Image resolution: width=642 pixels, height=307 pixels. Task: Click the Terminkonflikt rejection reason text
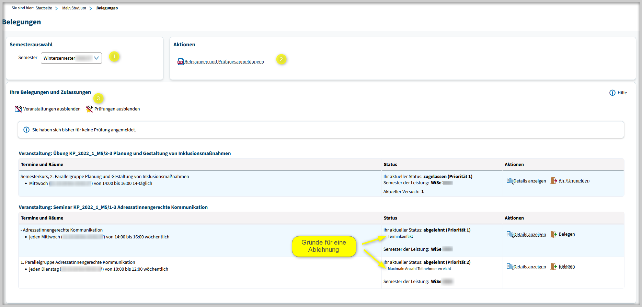(400, 236)
